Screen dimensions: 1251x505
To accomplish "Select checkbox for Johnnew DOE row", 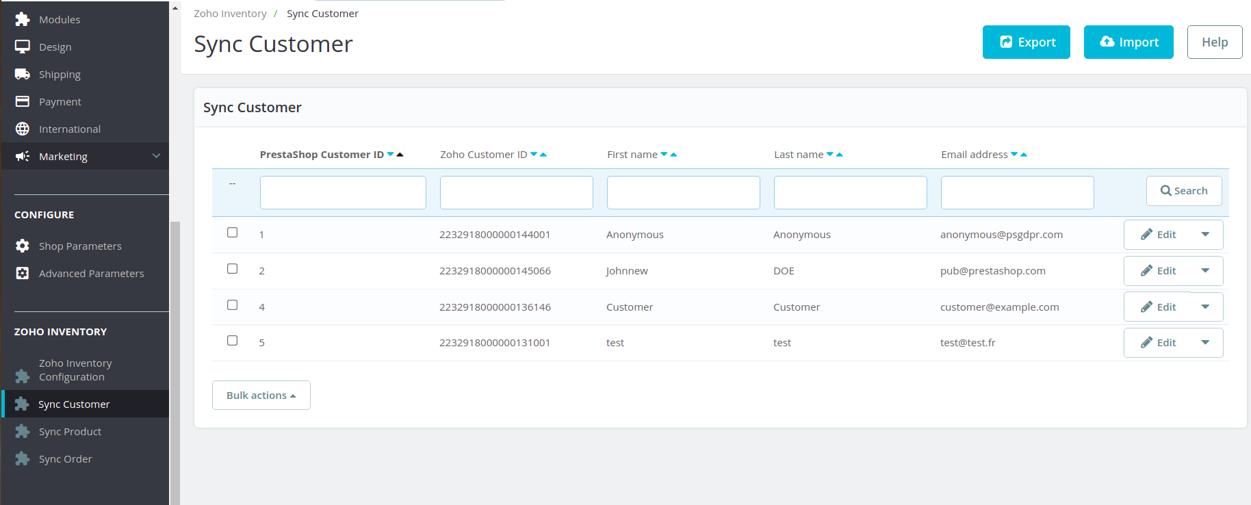I will [233, 269].
